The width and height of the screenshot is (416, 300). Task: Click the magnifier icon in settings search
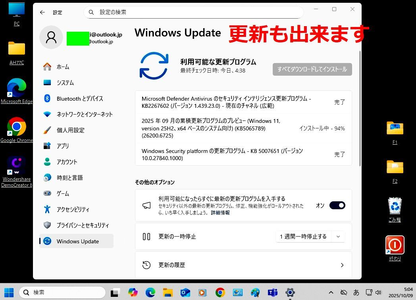click(91, 12)
